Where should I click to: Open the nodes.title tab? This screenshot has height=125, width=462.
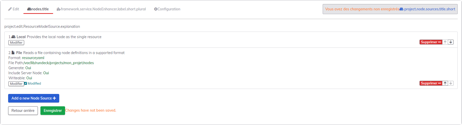click(x=38, y=9)
